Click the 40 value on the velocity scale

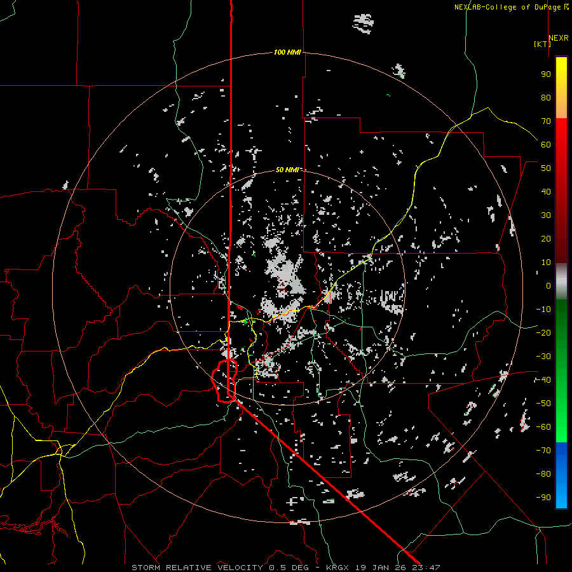546,192
